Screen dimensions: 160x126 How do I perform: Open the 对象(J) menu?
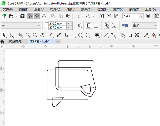[x=70, y=9]
